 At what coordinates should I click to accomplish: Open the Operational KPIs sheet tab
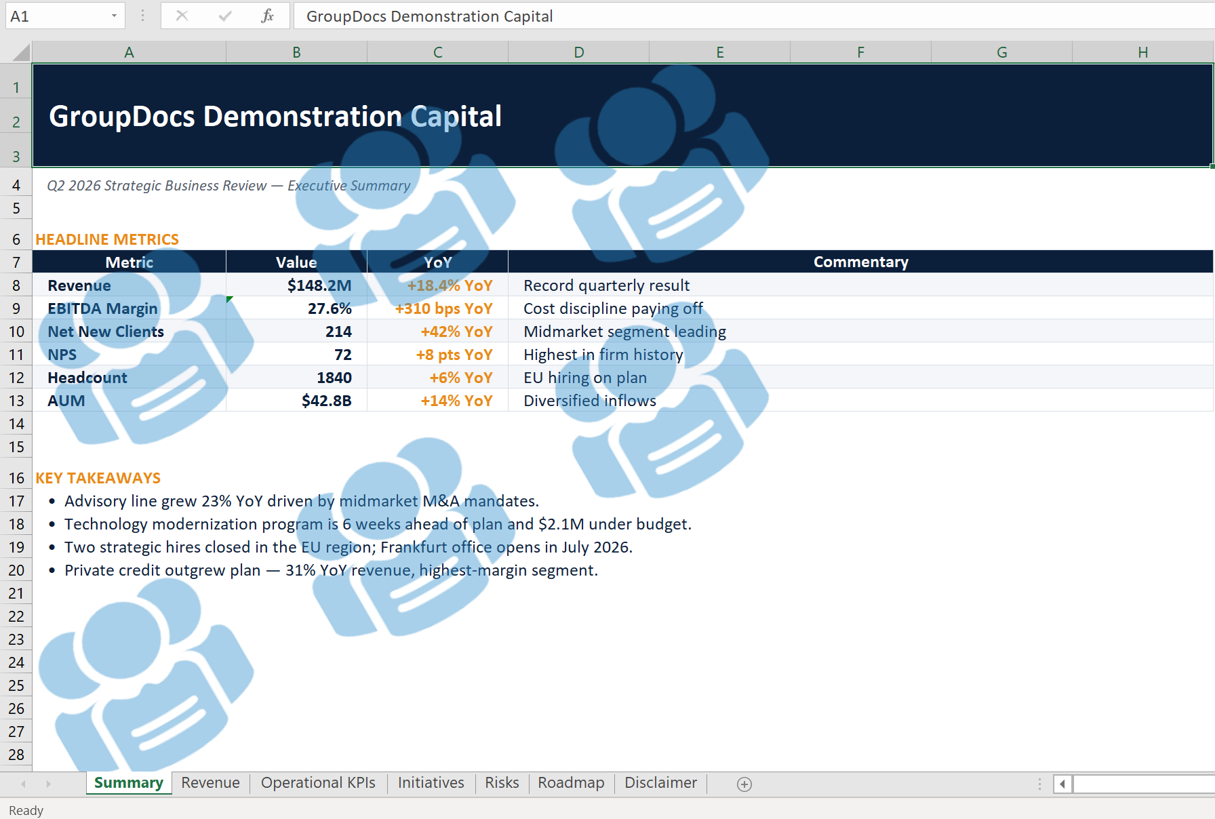click(x=318, y=783)
